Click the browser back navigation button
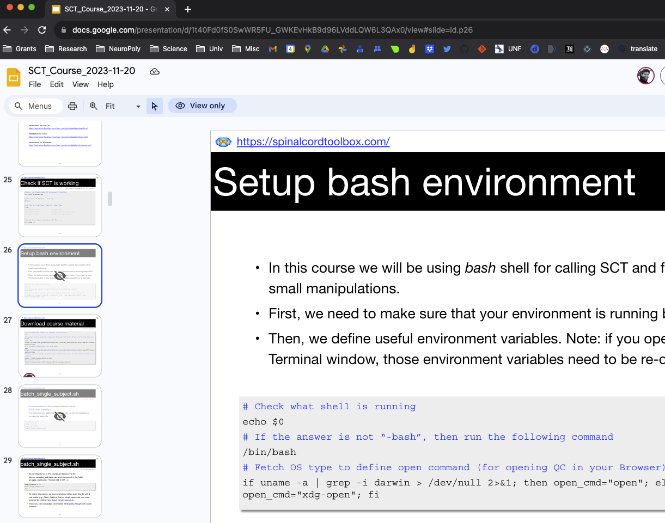 pyautogui.click(x=7, y=30)
